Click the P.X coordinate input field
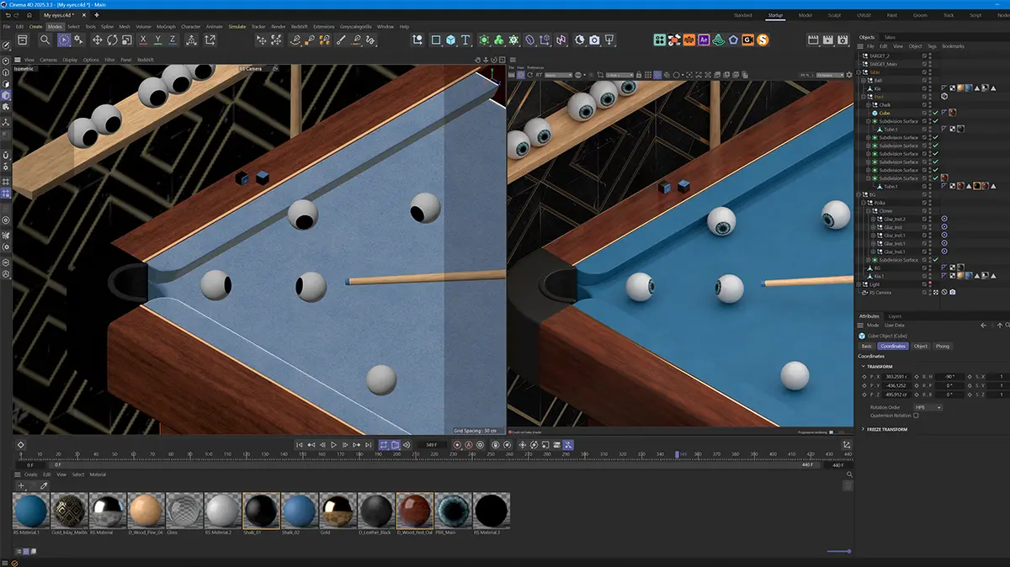Screen dimensions: 1010x567 pyautogui.click(x=897, y=376)
